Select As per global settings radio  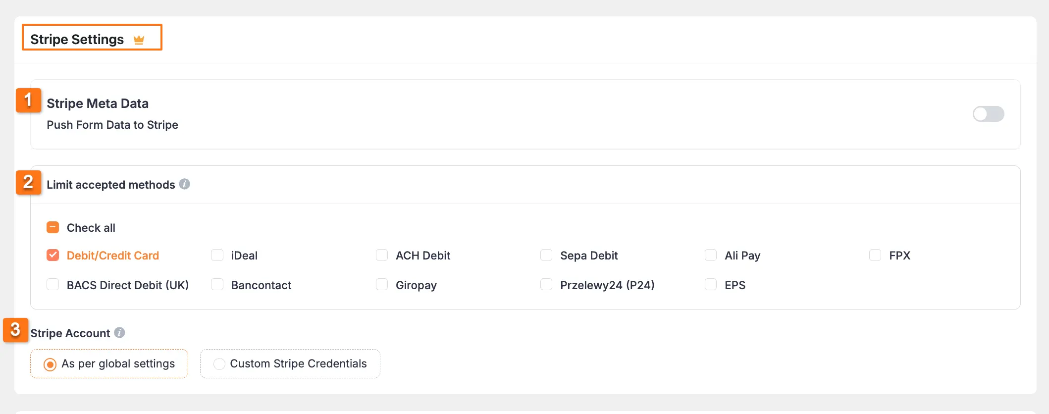click(x=50, y=364)
